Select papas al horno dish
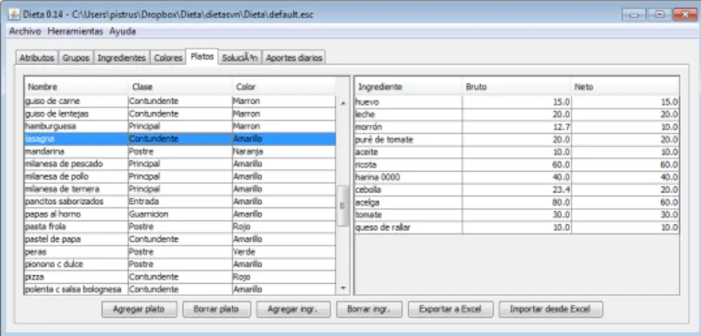701x336 pixels. [180, 214]
